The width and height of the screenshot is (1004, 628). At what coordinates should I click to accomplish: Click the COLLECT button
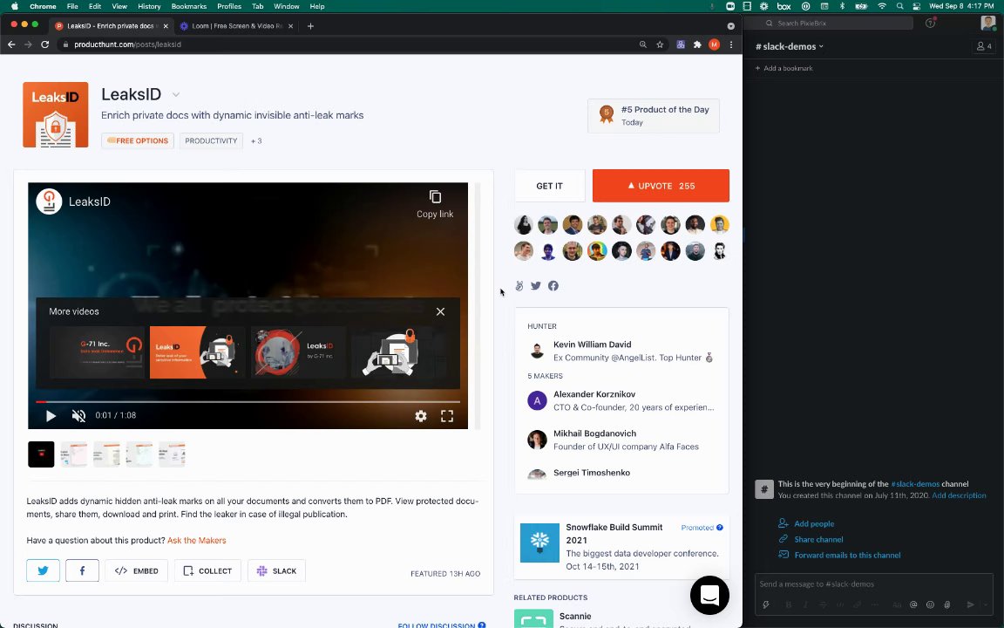(x=207, y=570)
